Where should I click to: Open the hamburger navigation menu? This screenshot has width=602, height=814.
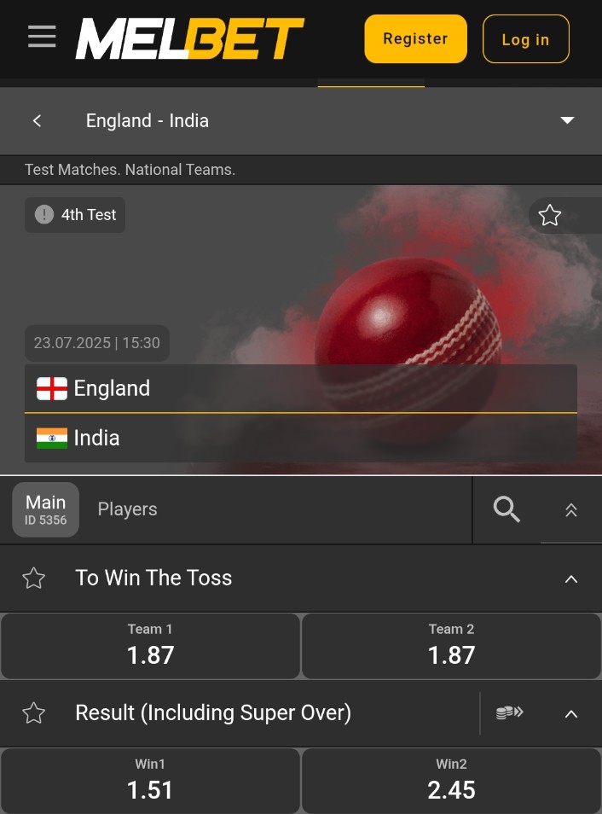click(41, 37)
